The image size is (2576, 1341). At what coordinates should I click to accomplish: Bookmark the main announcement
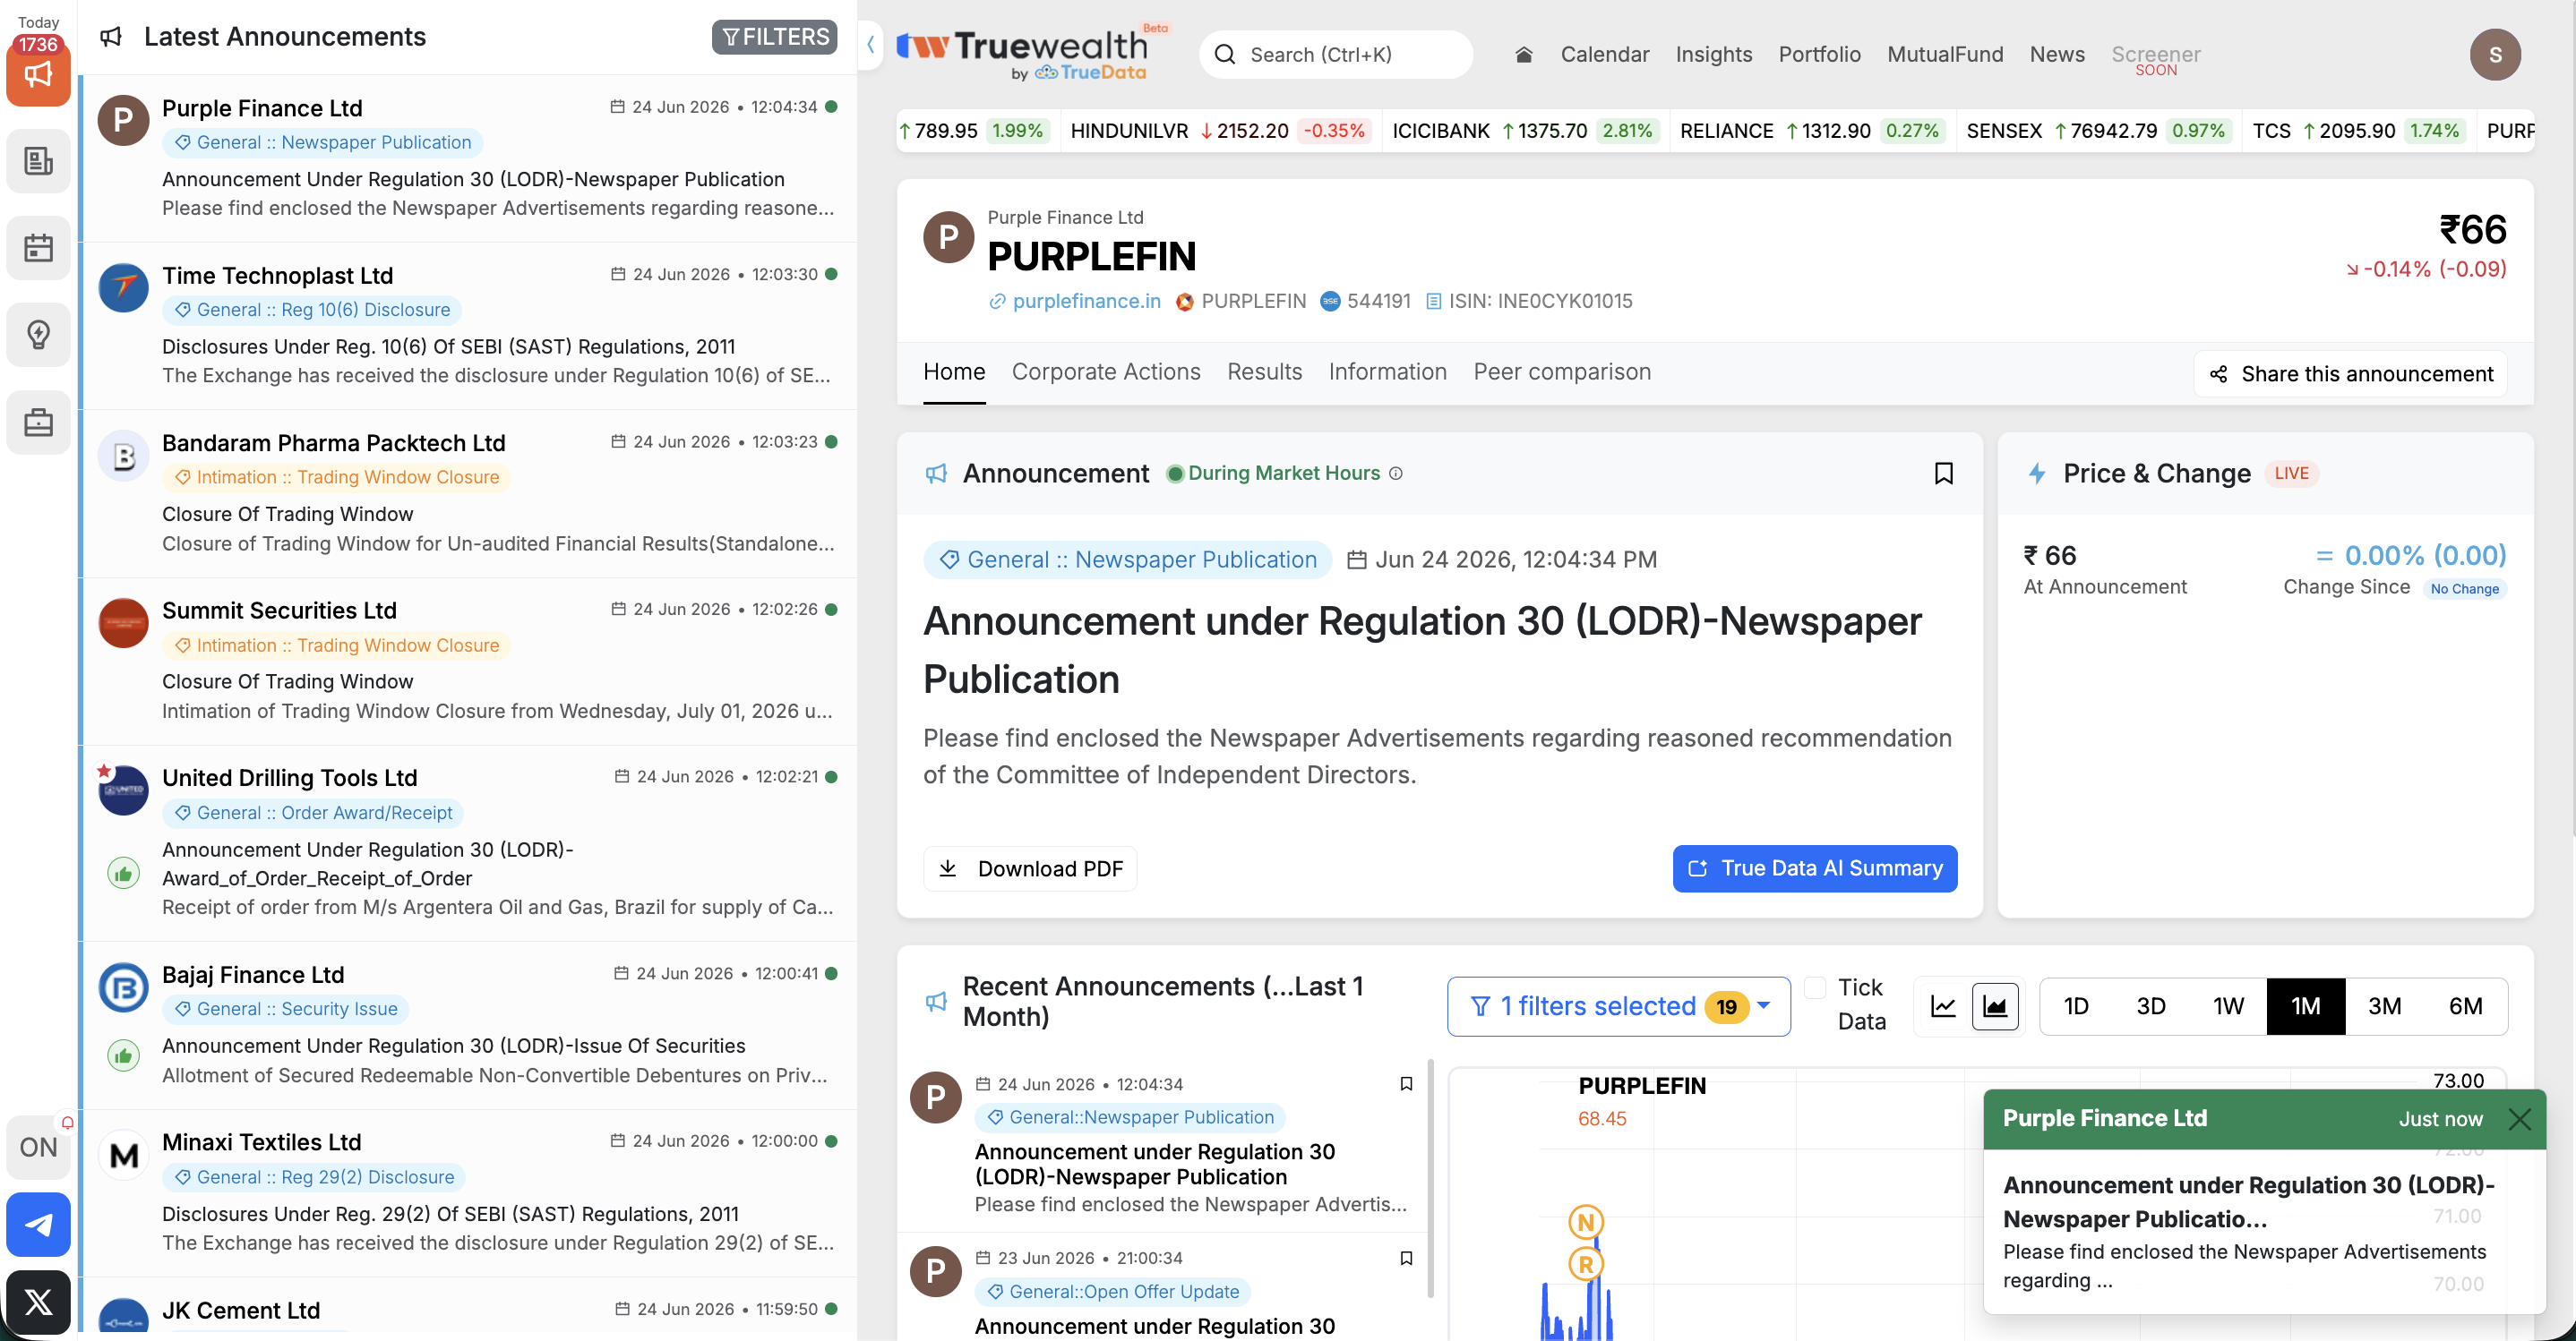click(1943, 473)
